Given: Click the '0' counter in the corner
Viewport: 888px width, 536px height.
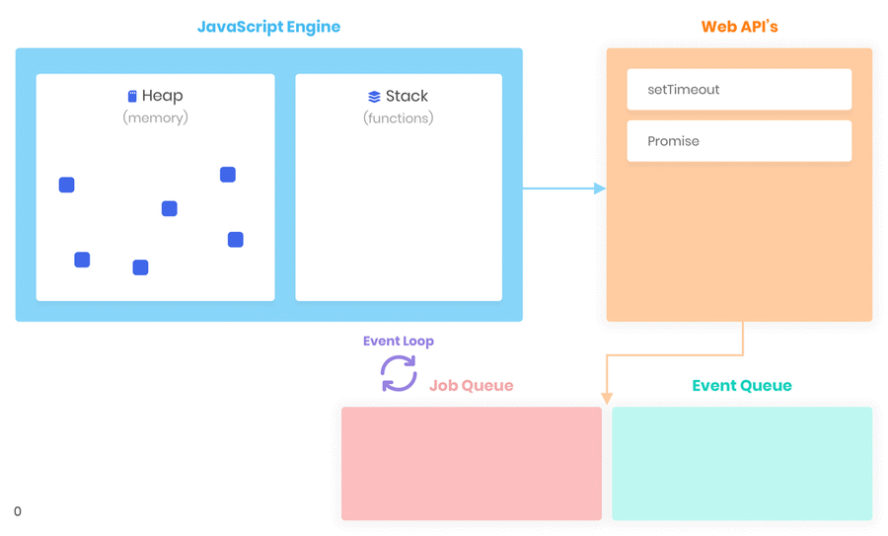Looking at the screenshot, I should pos(18,511).
